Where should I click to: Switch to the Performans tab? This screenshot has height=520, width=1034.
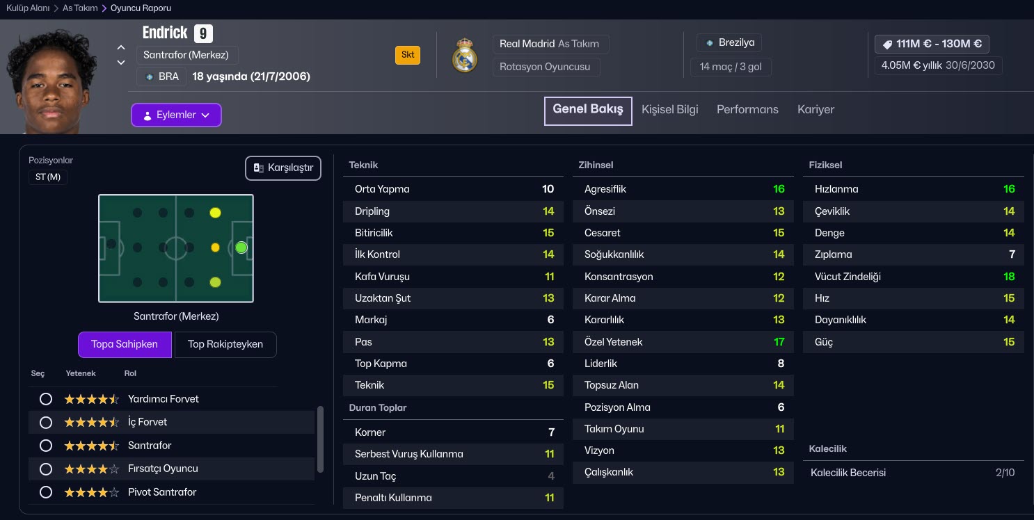pyautogui.click(x=747, y=110)
